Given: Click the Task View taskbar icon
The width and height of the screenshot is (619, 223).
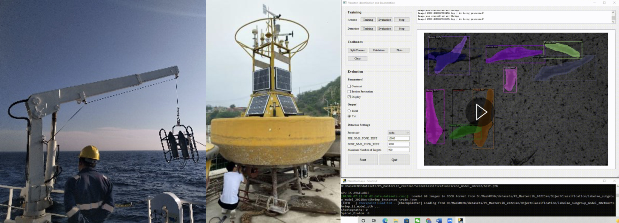Looking at the screenshot, I should (374, 221).
